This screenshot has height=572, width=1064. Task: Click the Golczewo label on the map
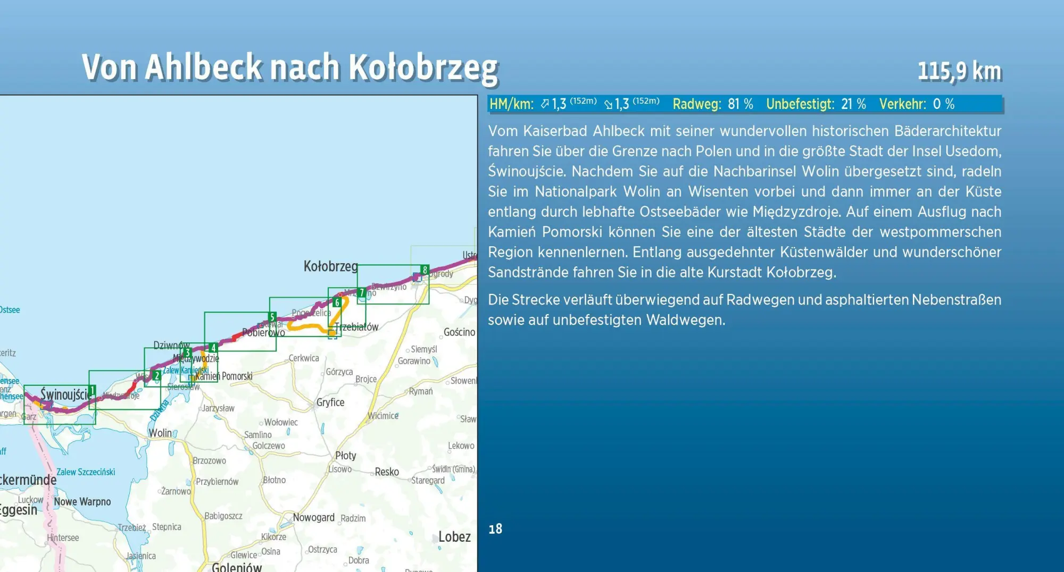pyautogui.click(x=269, y=446)
